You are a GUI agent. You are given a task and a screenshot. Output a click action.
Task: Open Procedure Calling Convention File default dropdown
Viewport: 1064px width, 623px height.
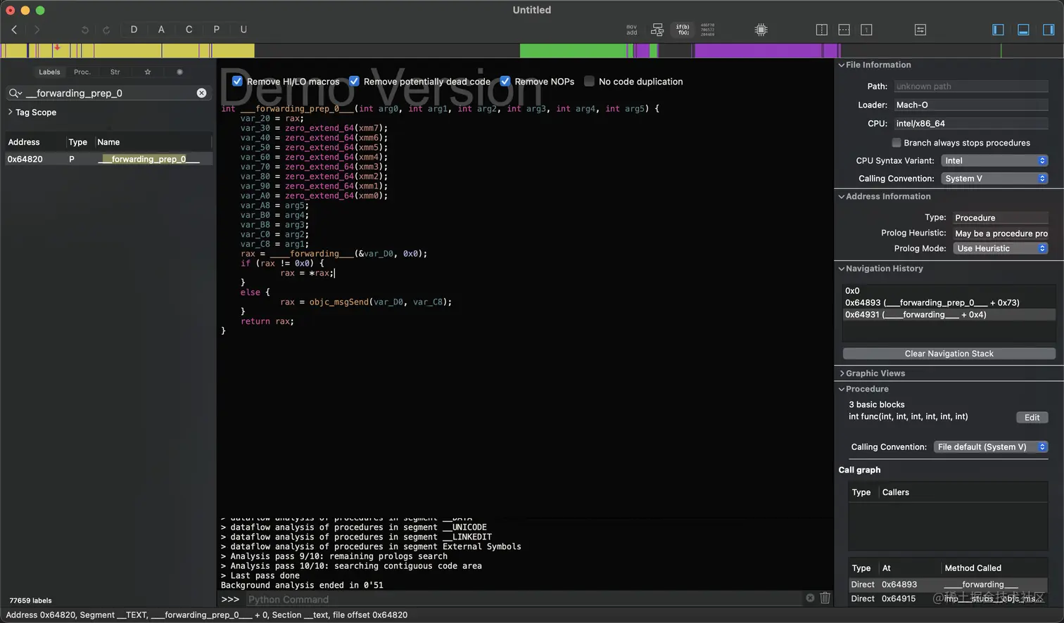(991, 447)
